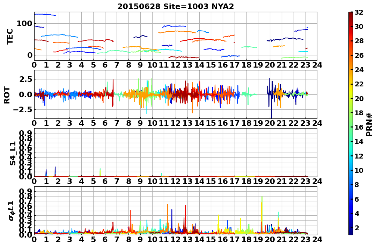This screenshot has width=376, height=247.
Task: Click hour '3' on the ROT panel x-axis
Action: [x=69, y=123]
